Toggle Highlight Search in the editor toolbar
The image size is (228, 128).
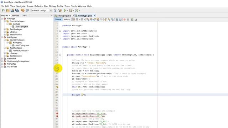point(98,19)
